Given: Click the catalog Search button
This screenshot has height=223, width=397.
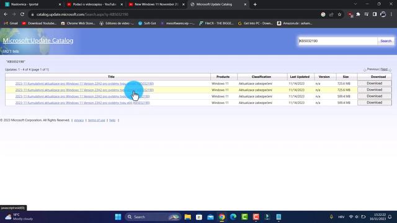Looking at the screenshot, I should 386,41.
